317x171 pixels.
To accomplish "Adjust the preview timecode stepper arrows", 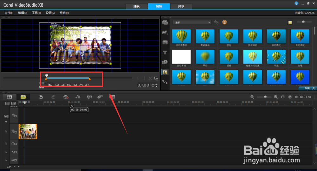I will pyautogui.click(x=157, y=85).
